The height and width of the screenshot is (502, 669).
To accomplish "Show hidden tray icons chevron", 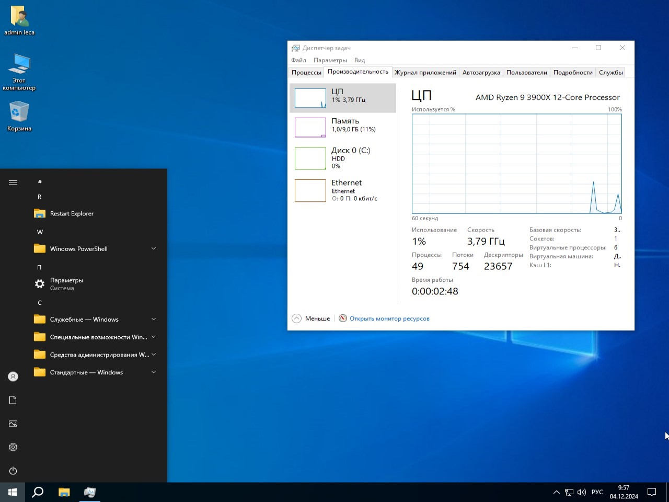I will [x=556, y=492].
